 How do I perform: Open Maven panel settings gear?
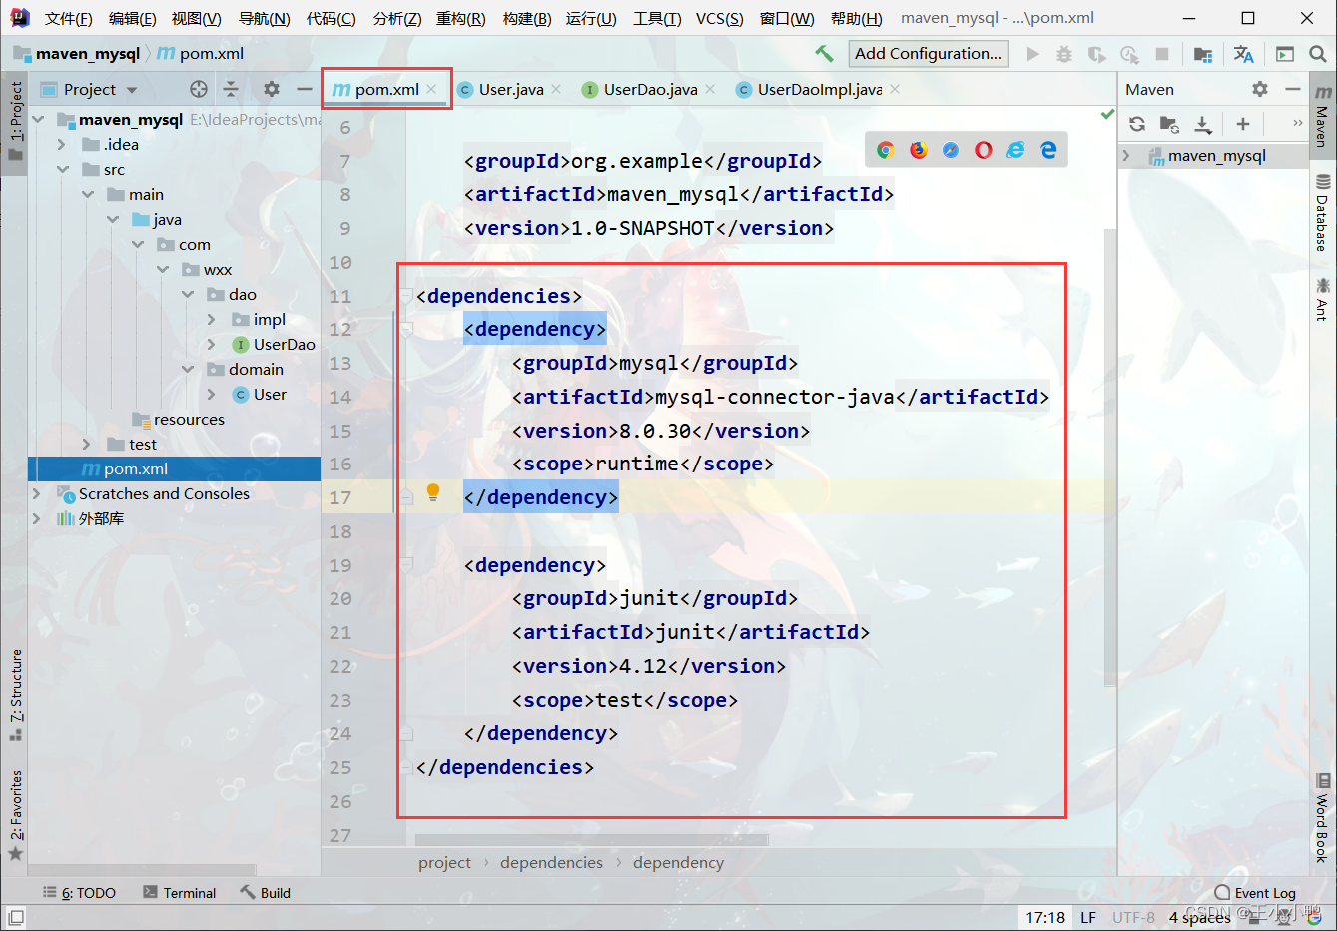[1260, 89]
